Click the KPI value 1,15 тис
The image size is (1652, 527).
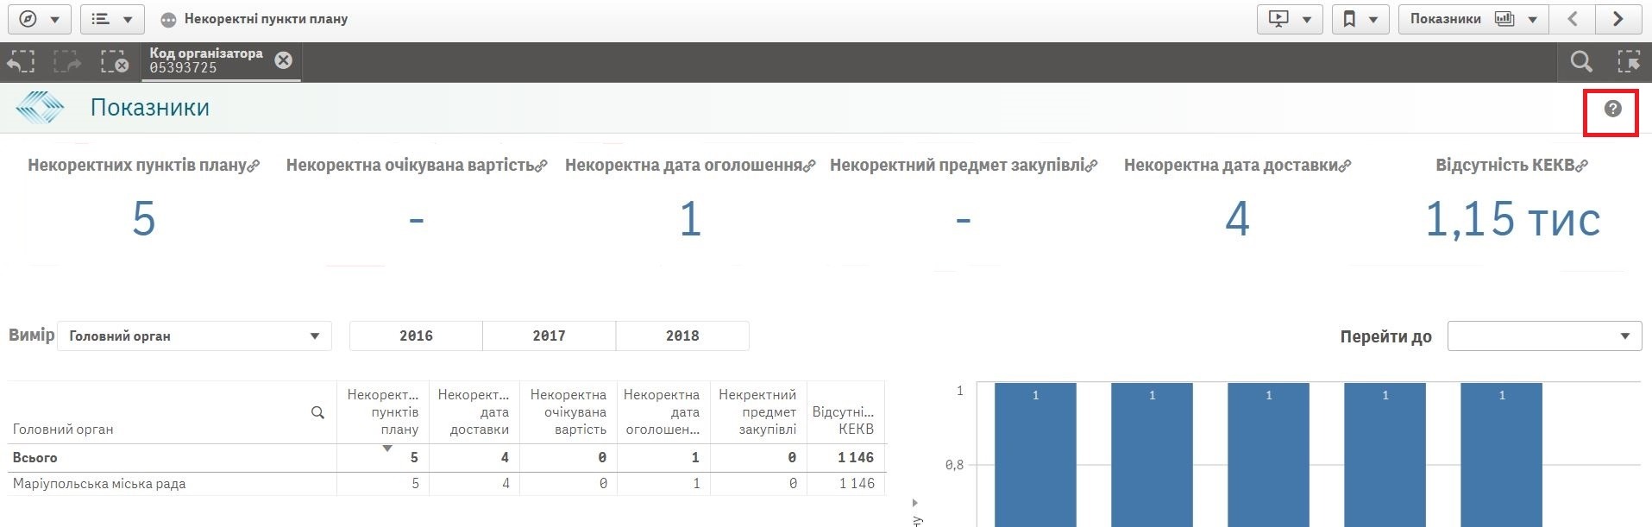point(1512,219)
